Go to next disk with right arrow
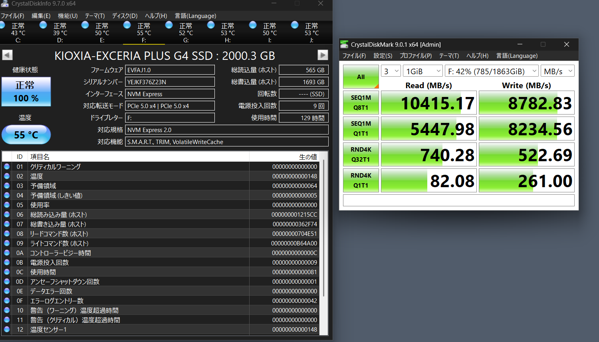 pyautogui.click(x=323, y=55)
